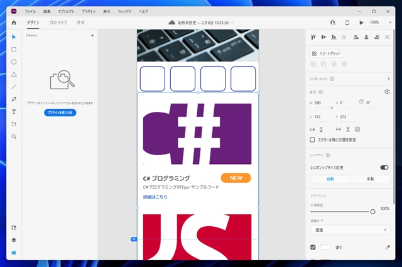Open the ファイル menu
Image resolution: width=402 pixels, height=267 pixels.
coord(30,11)
